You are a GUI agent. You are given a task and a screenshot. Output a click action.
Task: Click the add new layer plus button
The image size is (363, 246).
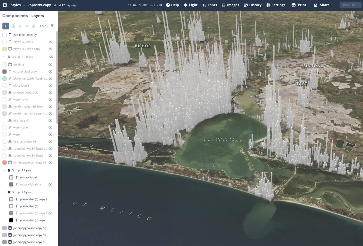point(6,26)
